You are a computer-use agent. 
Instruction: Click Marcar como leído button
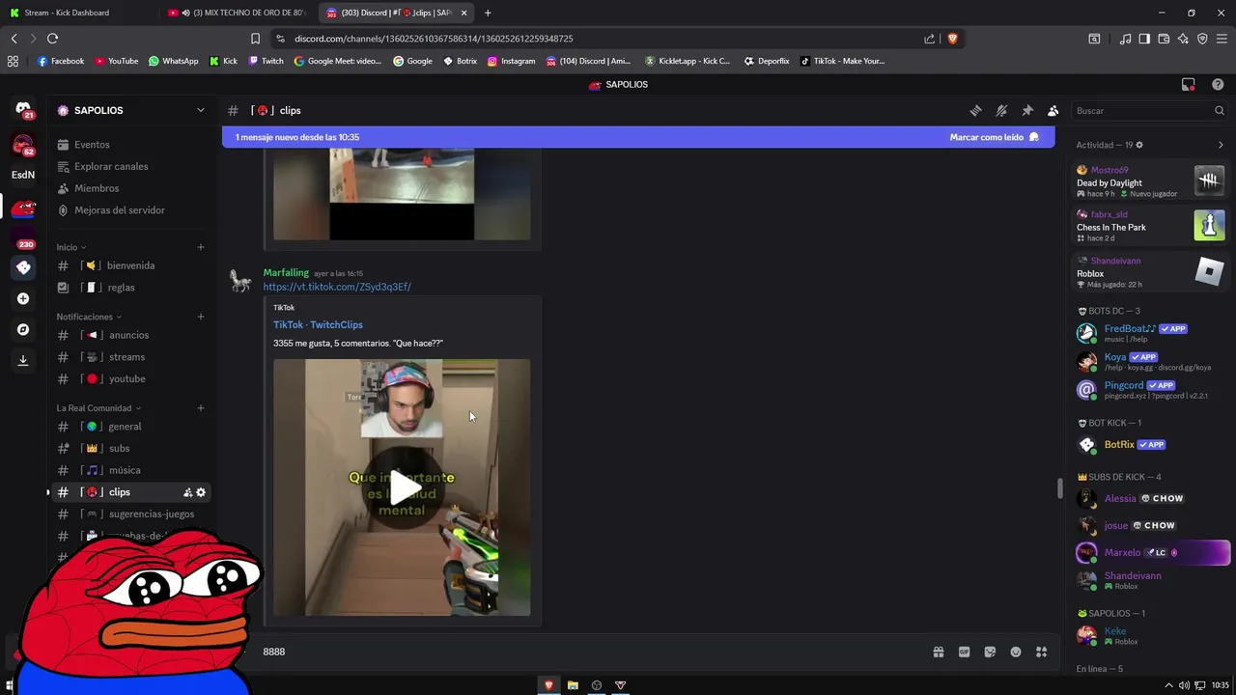click(x=995, y=137)
